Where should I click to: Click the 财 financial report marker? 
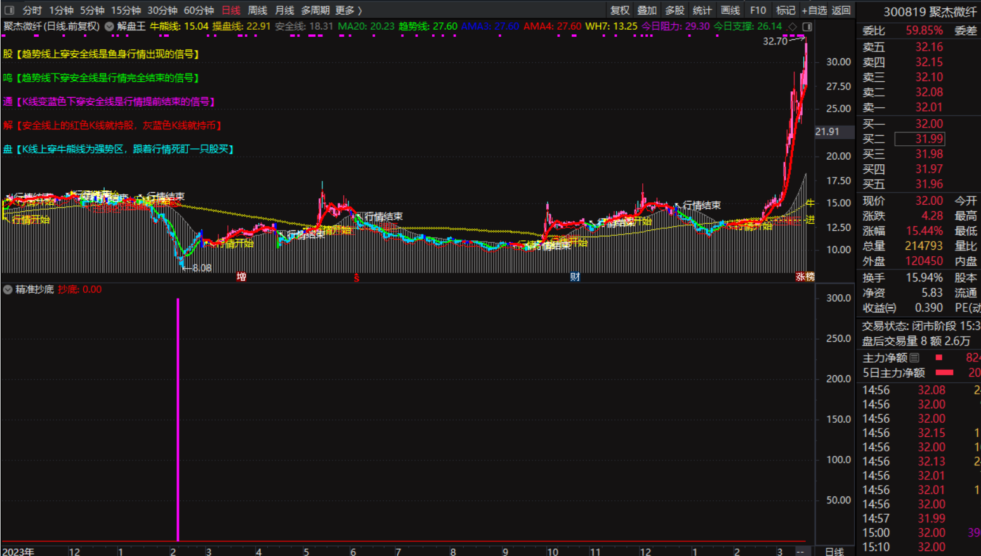point(575,276)
